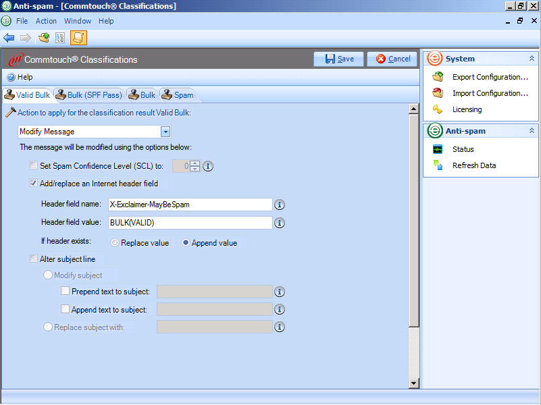Click the scrollbar down arrow

tap(413, 383)
